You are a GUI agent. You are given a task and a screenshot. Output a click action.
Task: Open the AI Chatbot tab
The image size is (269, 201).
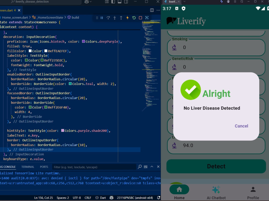pyautogui.click(x=216, y=192)
